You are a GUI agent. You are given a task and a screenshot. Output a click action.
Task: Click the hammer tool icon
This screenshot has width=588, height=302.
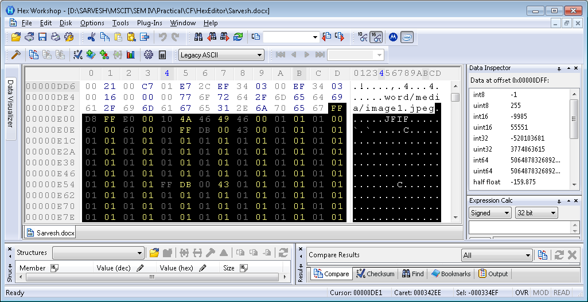coord(15,55)
